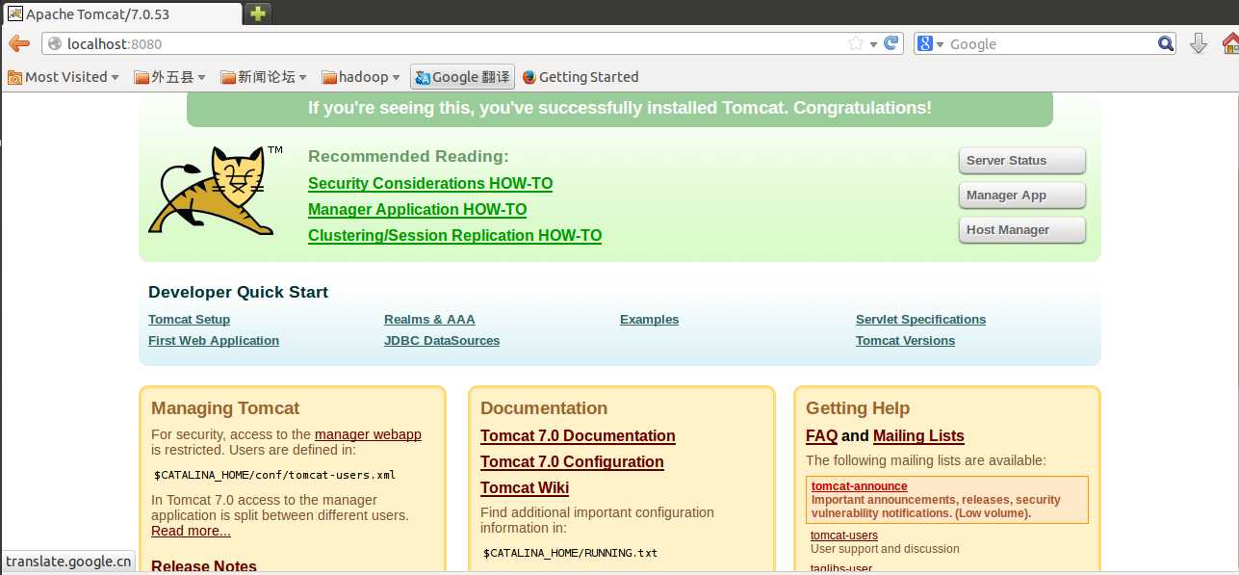Image resolution: width=1239 pixels, height=575 pixels.
Task: Open the search engine selector dropdown
Action: click(x=940, y=44)
